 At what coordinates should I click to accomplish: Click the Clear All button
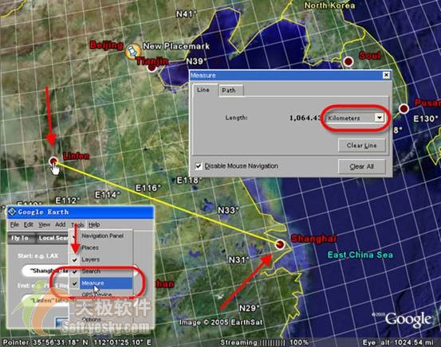tap(362, 166)
